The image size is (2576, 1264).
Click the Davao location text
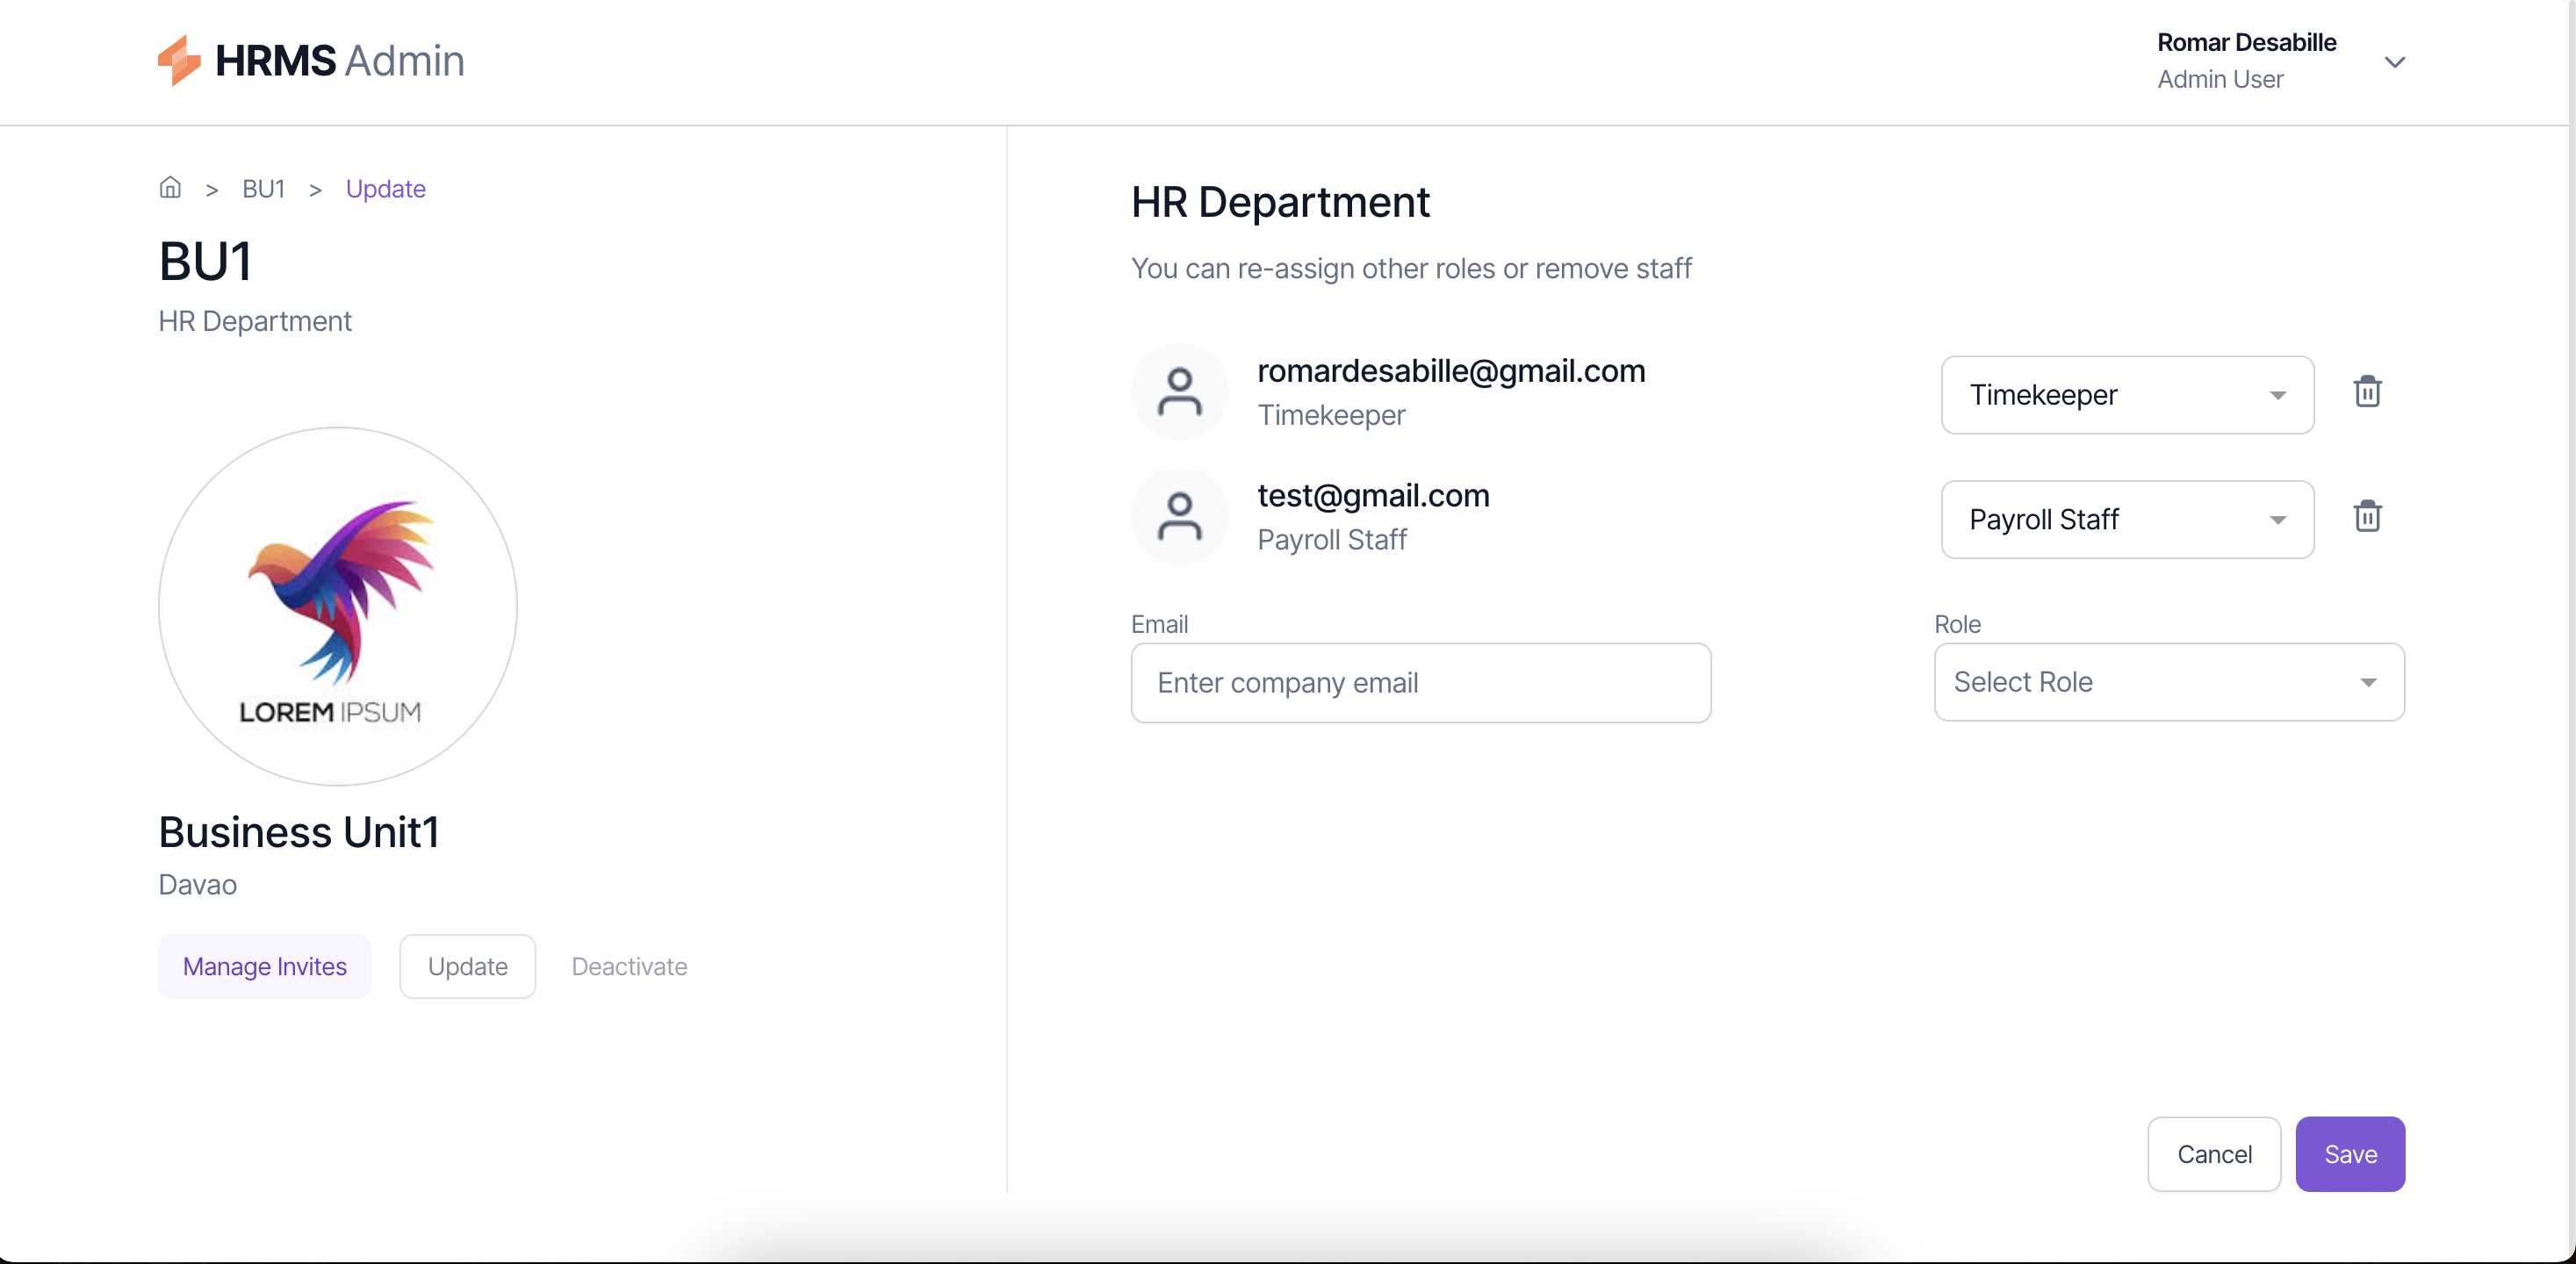click(x=197, y=885)
